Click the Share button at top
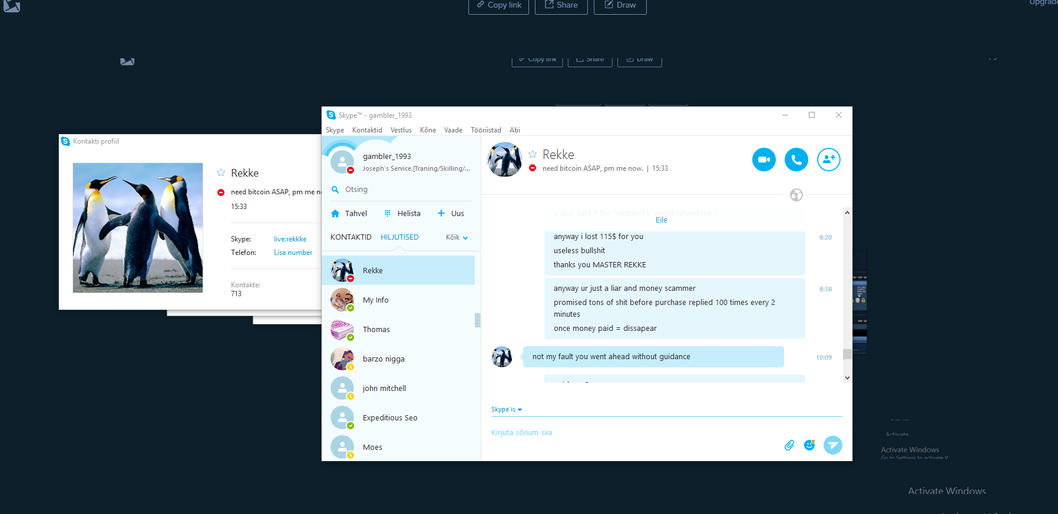Image resolution: width=1058 pixels, height=514 pixels. point(561,5)
